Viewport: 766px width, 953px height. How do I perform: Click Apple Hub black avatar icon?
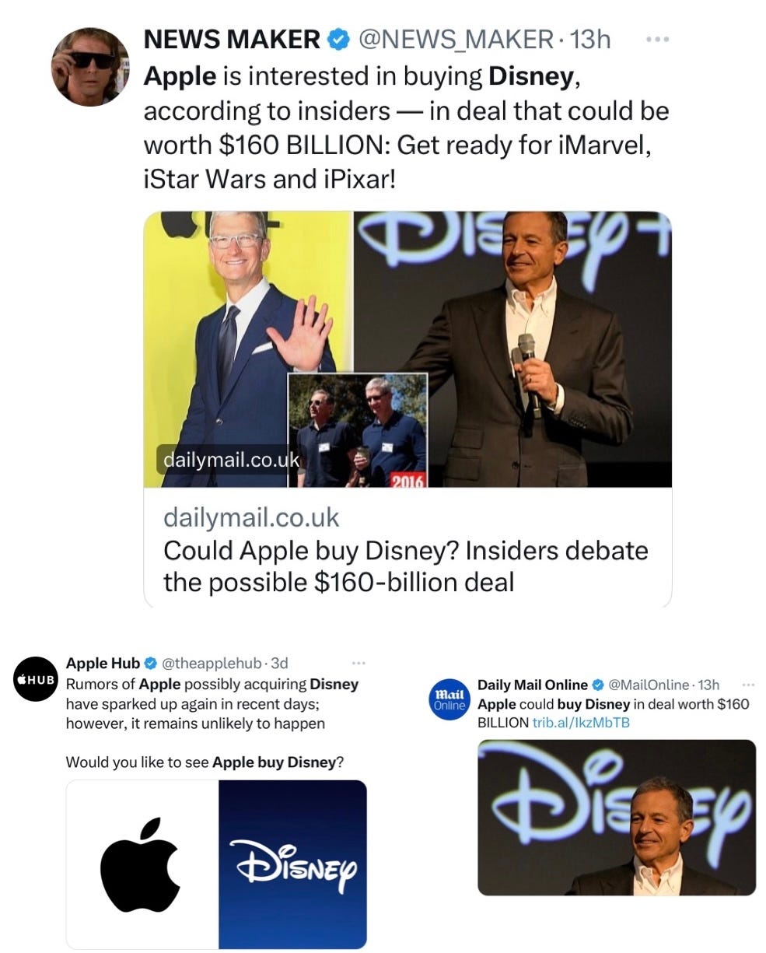pyautogui.click(x=37, y=679)
